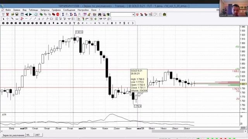Click the green left arrow icon
This screenshot has width=248, height=139.
click(x=26, y=15)
